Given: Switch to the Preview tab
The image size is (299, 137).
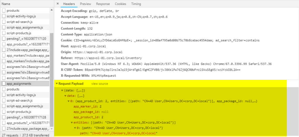Looking at the screenshot, I should tap(85, 4).
